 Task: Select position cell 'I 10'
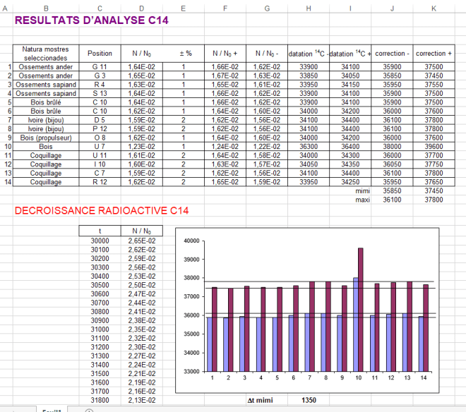coord(100,164)
